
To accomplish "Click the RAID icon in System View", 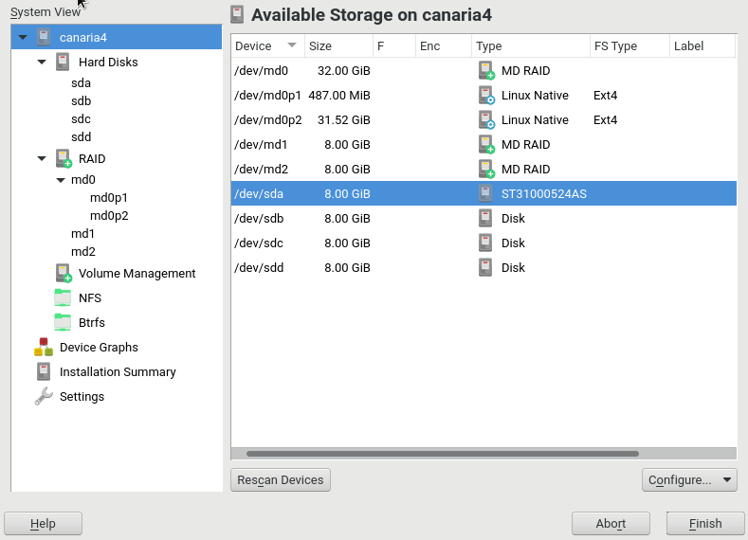I will coord(63,159).
